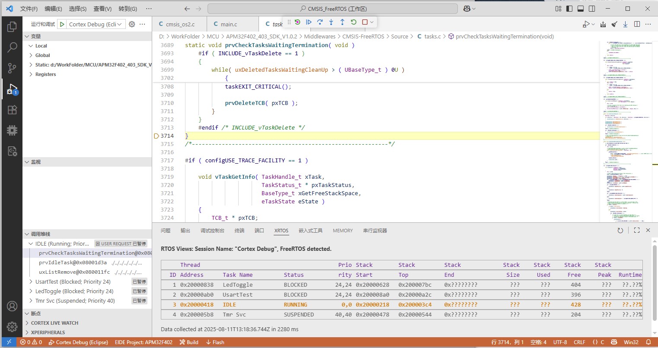Click the remote window indicator in status bar
Image resolution: width=658 pixels, height=348 pixels.
[9, 342]
